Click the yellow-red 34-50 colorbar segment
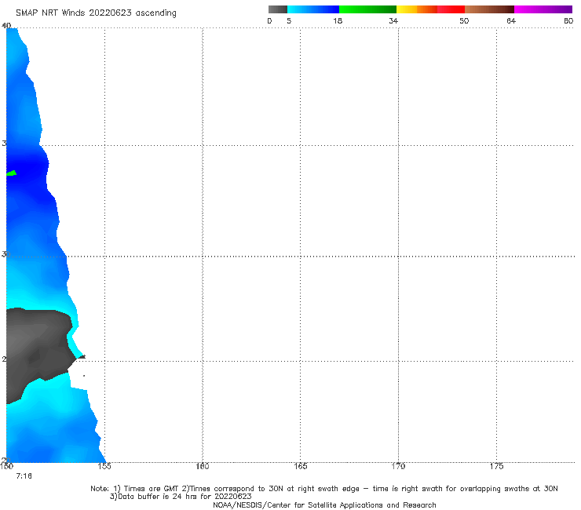This screenshot has width=581, height=510. 430,9
